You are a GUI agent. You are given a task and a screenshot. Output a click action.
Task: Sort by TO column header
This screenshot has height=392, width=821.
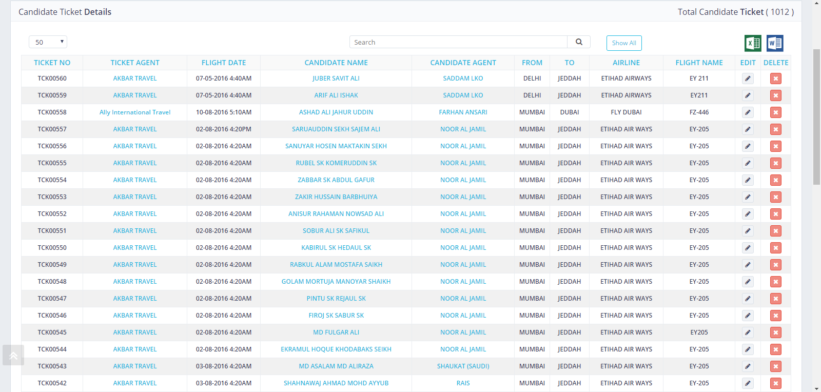click(x=570, y=63)
